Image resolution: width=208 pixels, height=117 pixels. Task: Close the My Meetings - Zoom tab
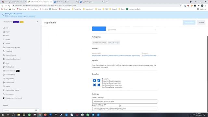point(77,2)
